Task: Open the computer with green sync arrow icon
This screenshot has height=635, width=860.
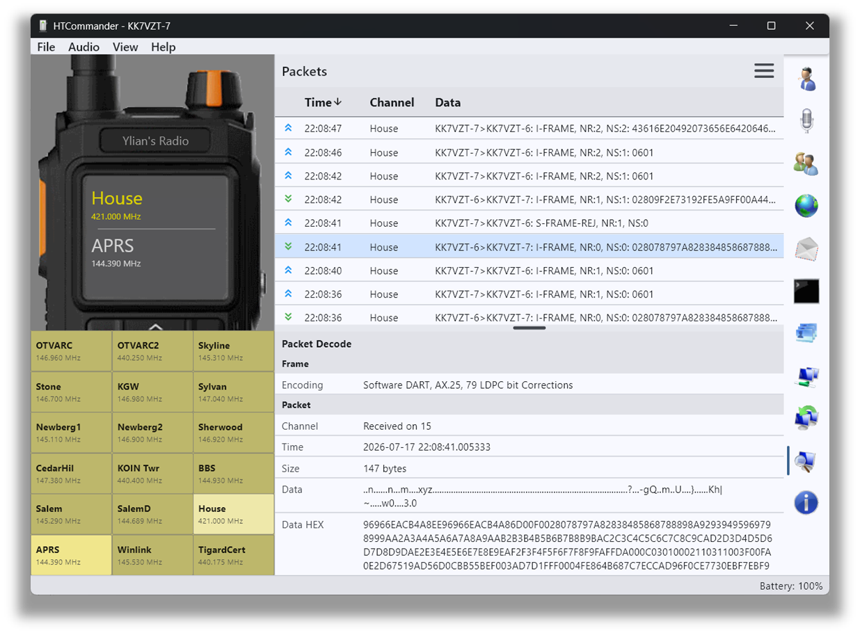Action: [x=806, y=418]
